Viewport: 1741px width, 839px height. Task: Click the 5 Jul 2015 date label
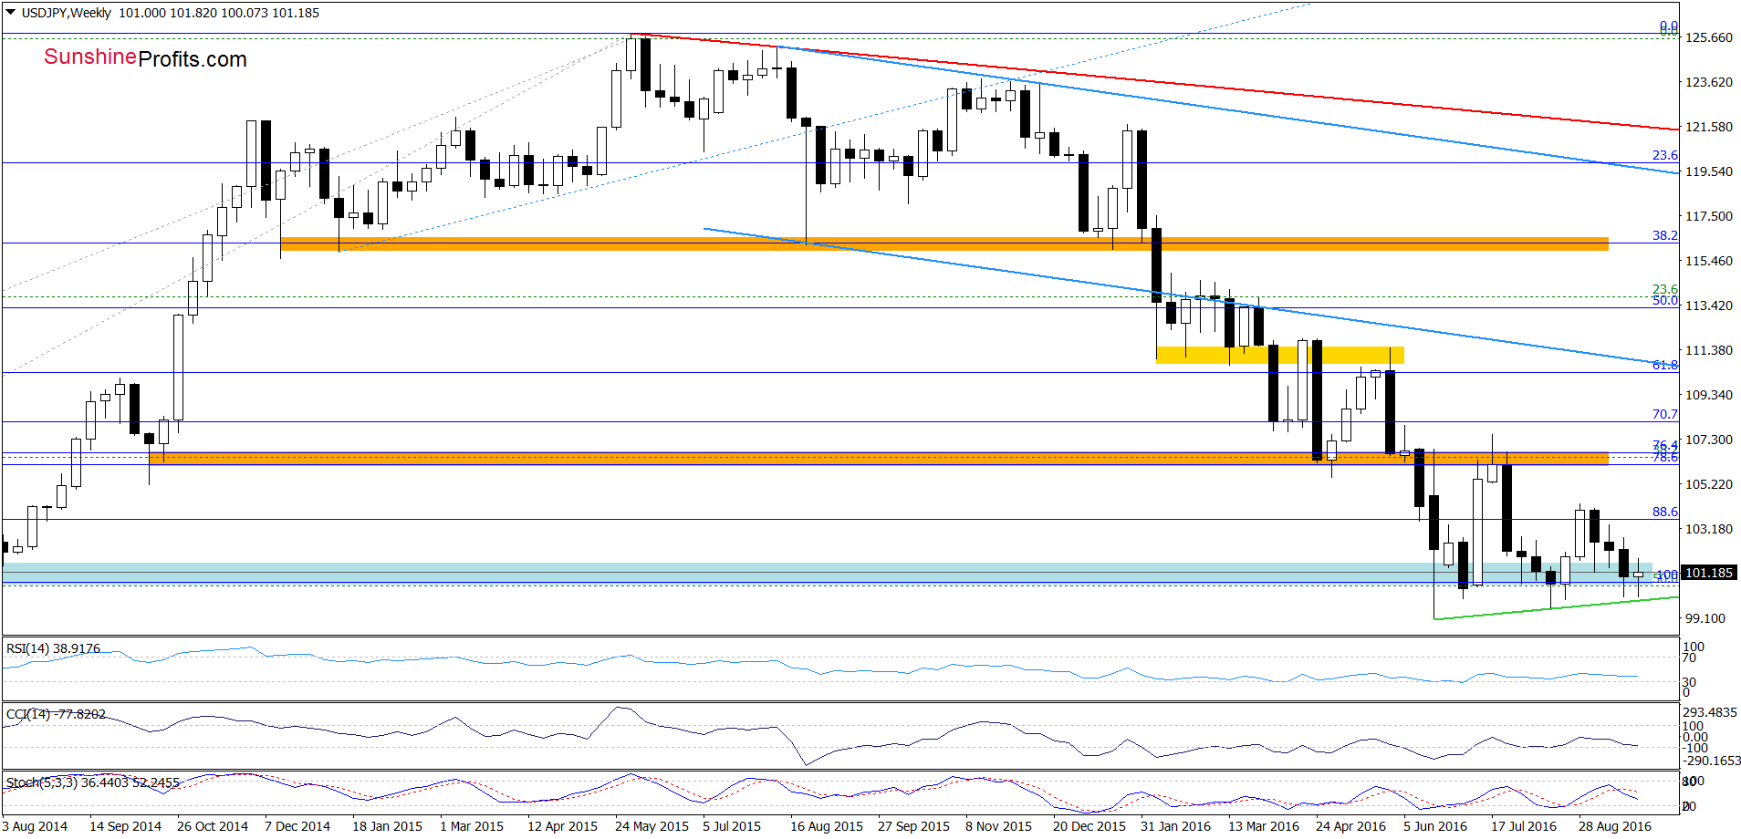point(732,826)
